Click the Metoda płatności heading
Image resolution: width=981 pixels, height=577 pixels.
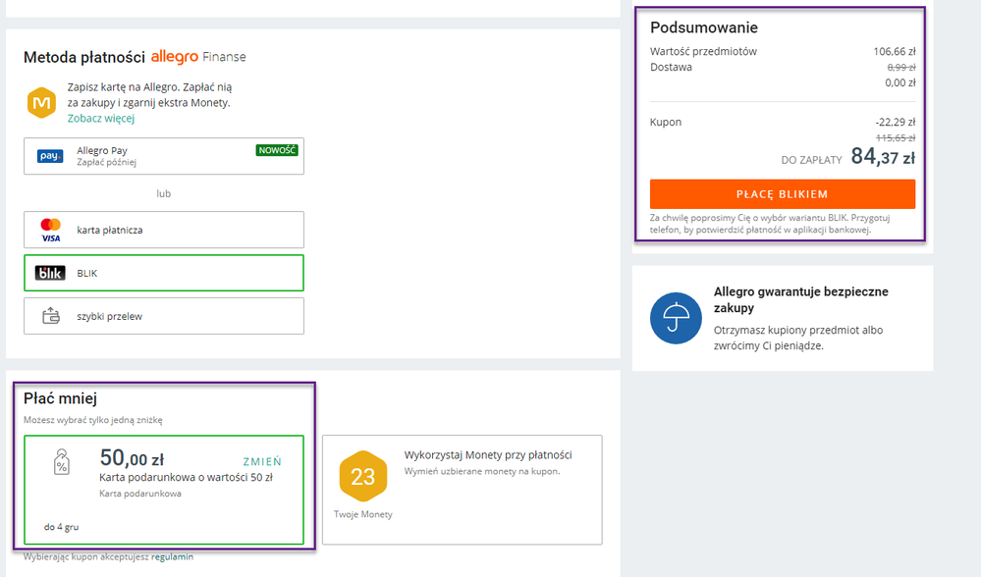coord(84,58)
